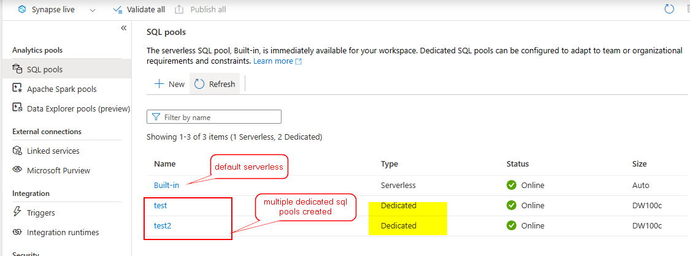Open the Synapse live mode dropdown arrow
This screenshot has height=256, width=690.
[x=93, y=10]
